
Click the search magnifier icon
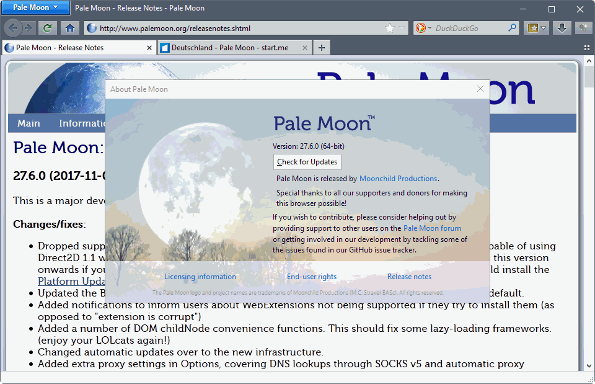[x=513, y=28]
